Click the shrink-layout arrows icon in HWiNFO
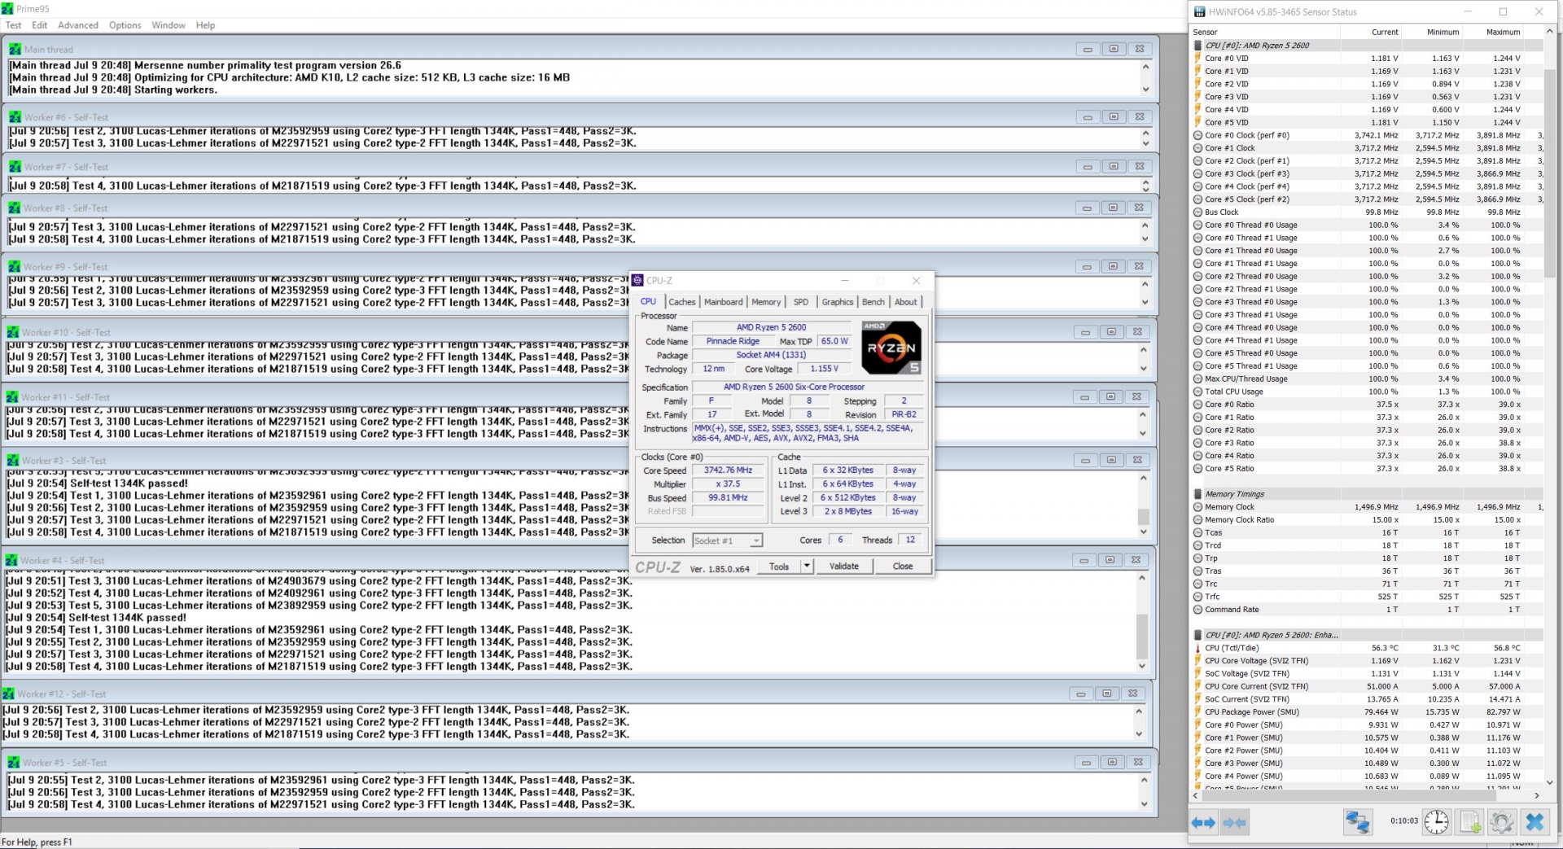Screen dimensions: 1563x849 pyautogui.click(x=1234, y=822)
